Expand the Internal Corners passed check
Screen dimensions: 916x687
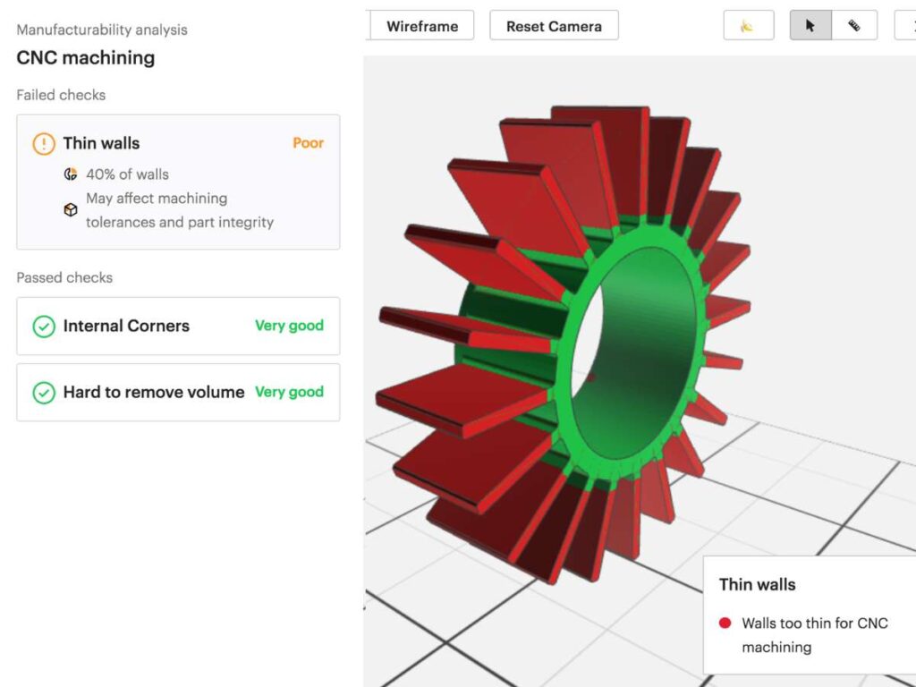177,326
